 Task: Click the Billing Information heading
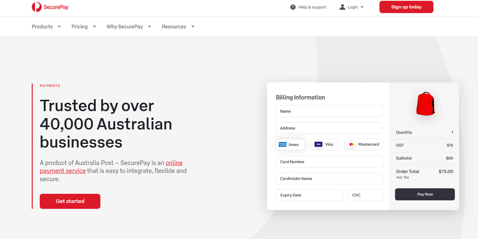[x=301, y=98]
